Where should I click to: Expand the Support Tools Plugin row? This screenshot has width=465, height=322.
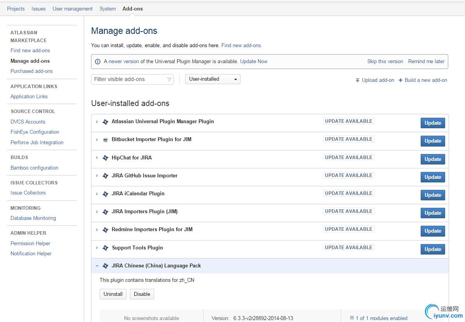coord(97,248)
